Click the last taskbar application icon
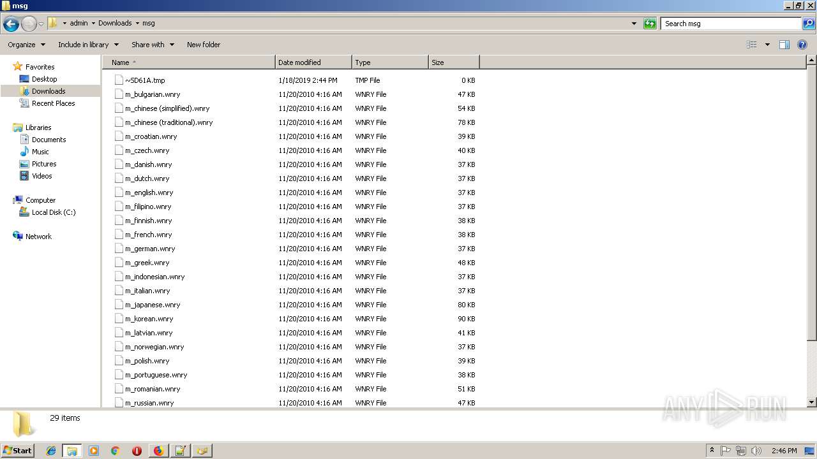This screenshot has width=817, height=459. [202, 451]
